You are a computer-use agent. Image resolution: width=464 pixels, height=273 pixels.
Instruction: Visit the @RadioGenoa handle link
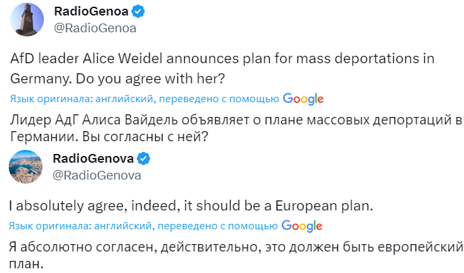(x=95, y=28)
